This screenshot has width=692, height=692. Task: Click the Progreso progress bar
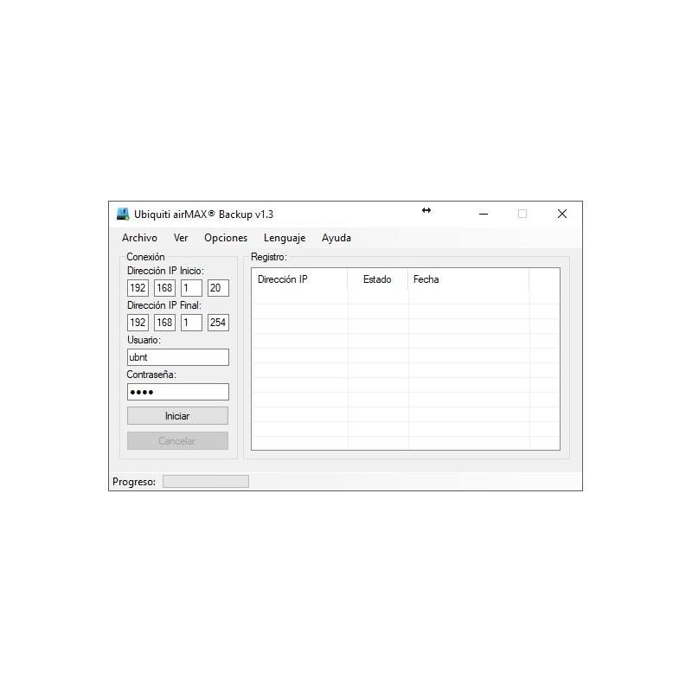[206, 482]
